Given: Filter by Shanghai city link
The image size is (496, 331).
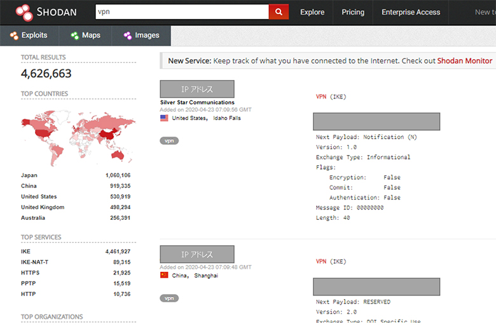Looking at the screenshot, I should point(206,275).
